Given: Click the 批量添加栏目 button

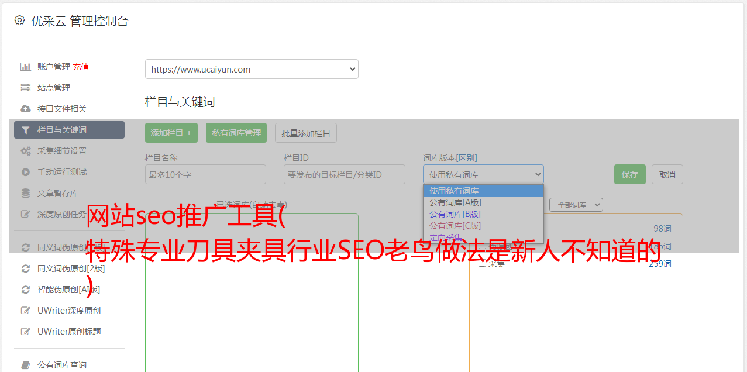Looking at the screenshot, I should (306, 133).
